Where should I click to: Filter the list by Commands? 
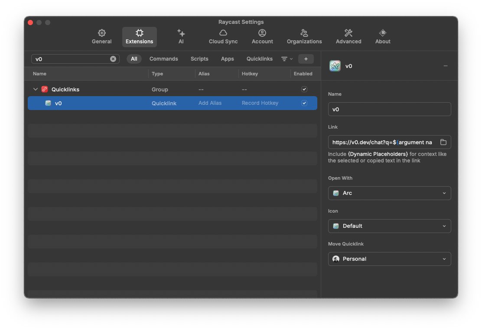(163, 59)
